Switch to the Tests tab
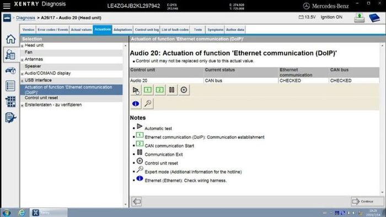The width and height of the screenshot is (386, 217). (197, 30)
